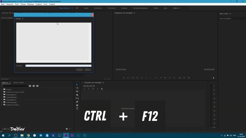Click the Lift button in Program monitor

(180, 78)
